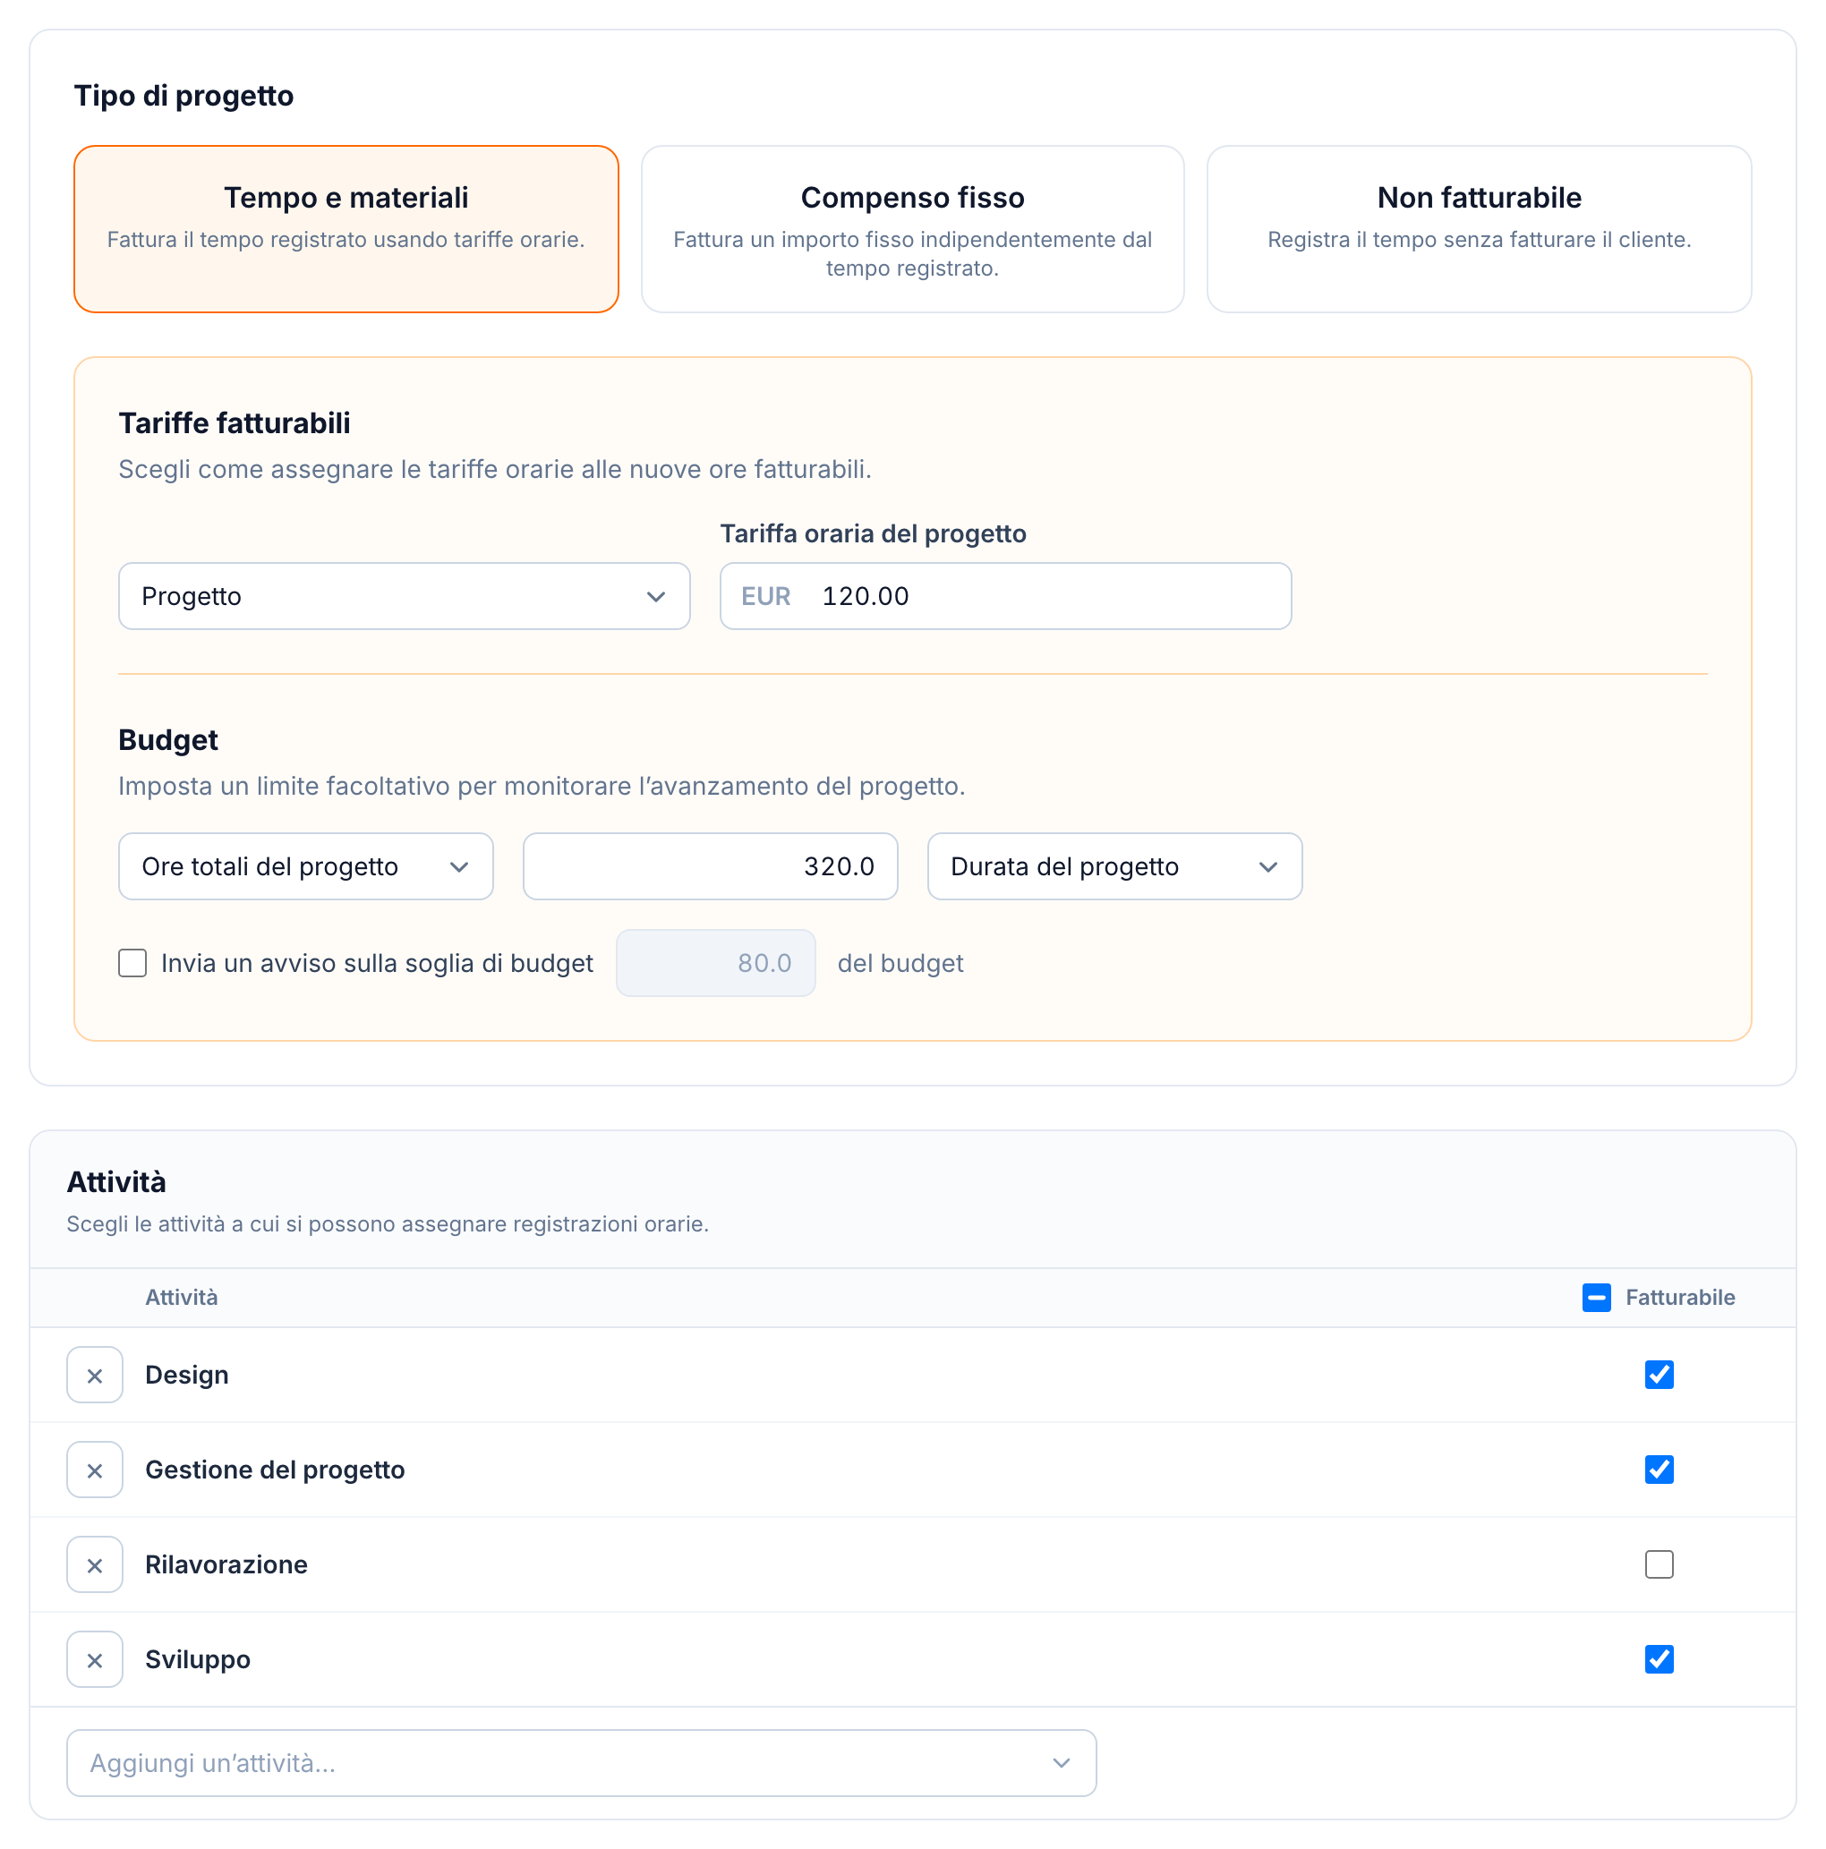Open the Ore totali del progetto dropdown
The width and height of the screenshot is (1826, 1849).
tap(305, 866)
